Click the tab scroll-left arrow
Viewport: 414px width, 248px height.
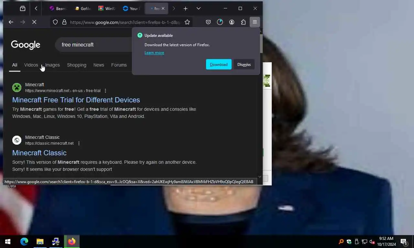pyautogui.click(x=36, y=8)
